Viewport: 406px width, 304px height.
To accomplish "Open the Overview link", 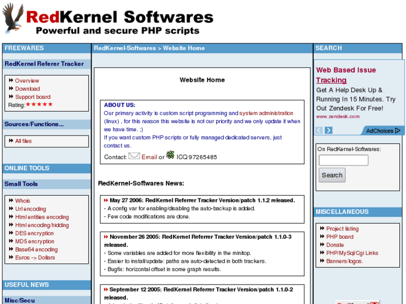I will pos(27,81).
